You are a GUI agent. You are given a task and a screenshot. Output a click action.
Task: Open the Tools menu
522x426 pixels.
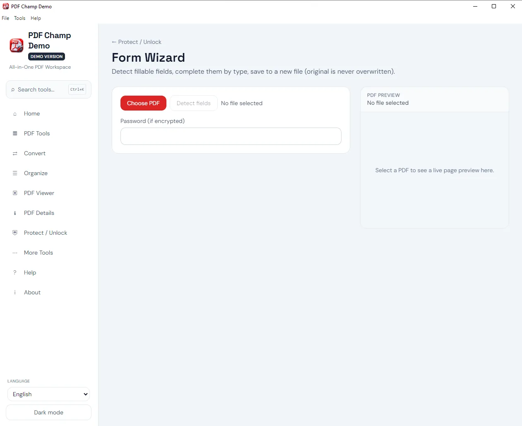pyautogui.click(x=19, y=18)
